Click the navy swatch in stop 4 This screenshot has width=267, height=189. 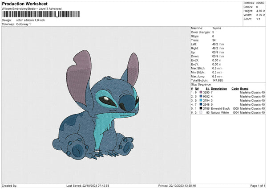pyautogui.click(x=201, y=104)
